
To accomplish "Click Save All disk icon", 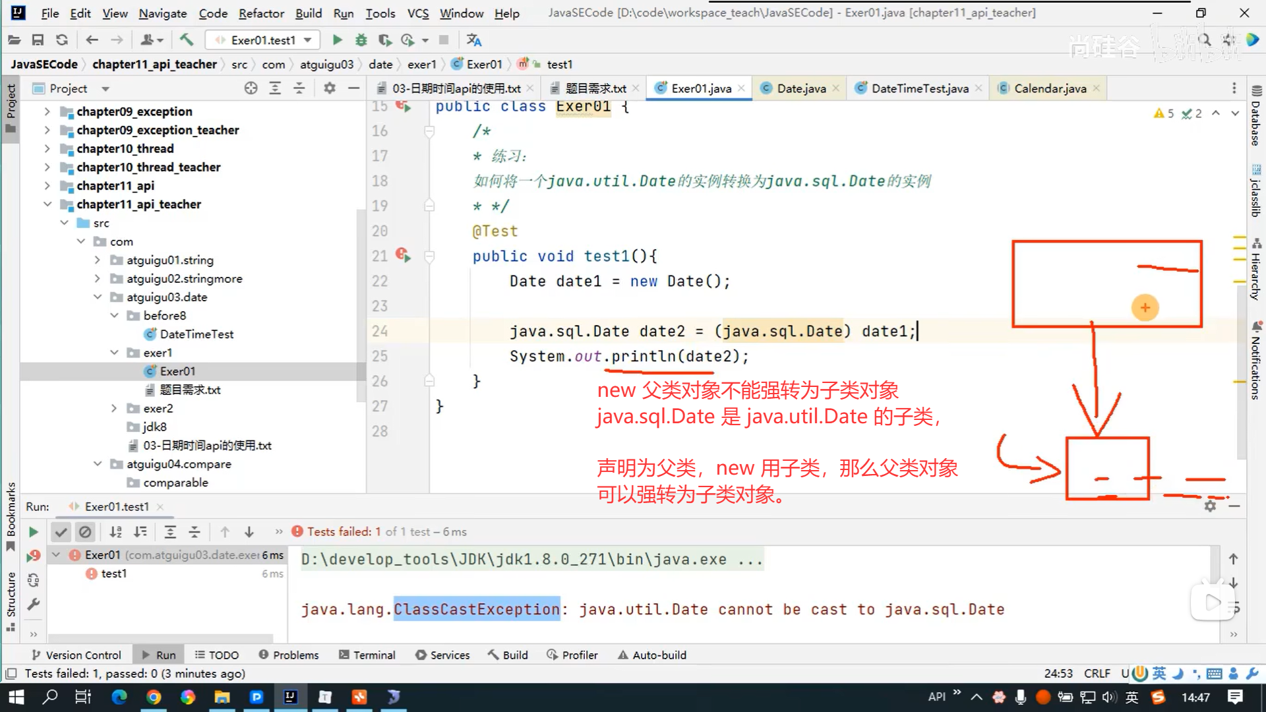I will [x=38, y=40].
